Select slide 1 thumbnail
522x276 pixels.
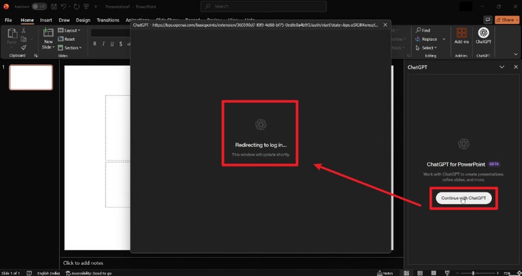pos(31,77)
